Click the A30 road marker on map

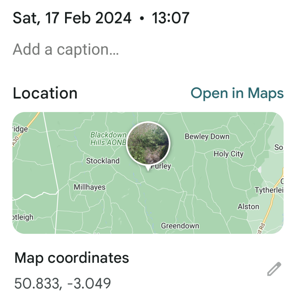[16, 140]
